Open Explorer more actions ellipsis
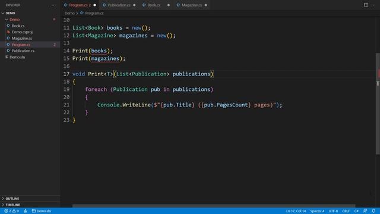Screen dimensions: 380x214 pyautogui.click(x=53, y=5)
